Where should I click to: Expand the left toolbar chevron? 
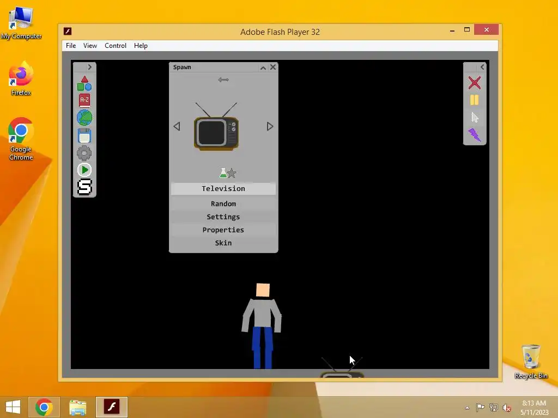[90, 67]
